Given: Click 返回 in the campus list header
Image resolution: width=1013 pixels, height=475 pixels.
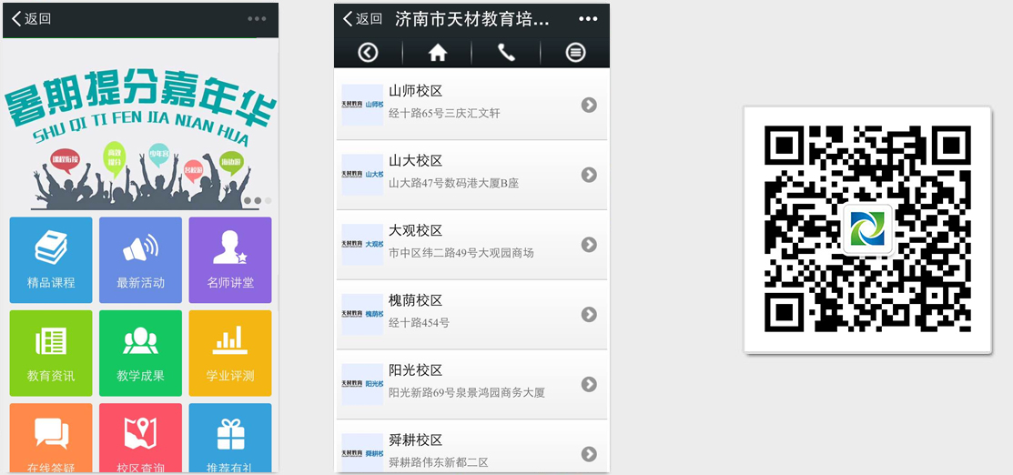Looking at the screenshot, I should coord(363,19).
